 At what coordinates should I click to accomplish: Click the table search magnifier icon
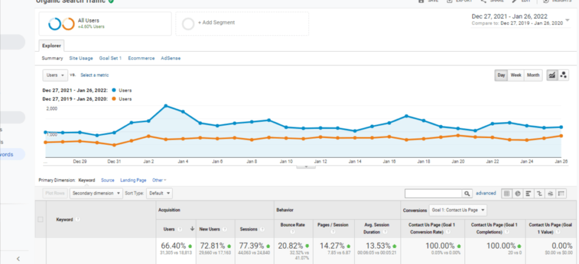click(x=467, y=193)
